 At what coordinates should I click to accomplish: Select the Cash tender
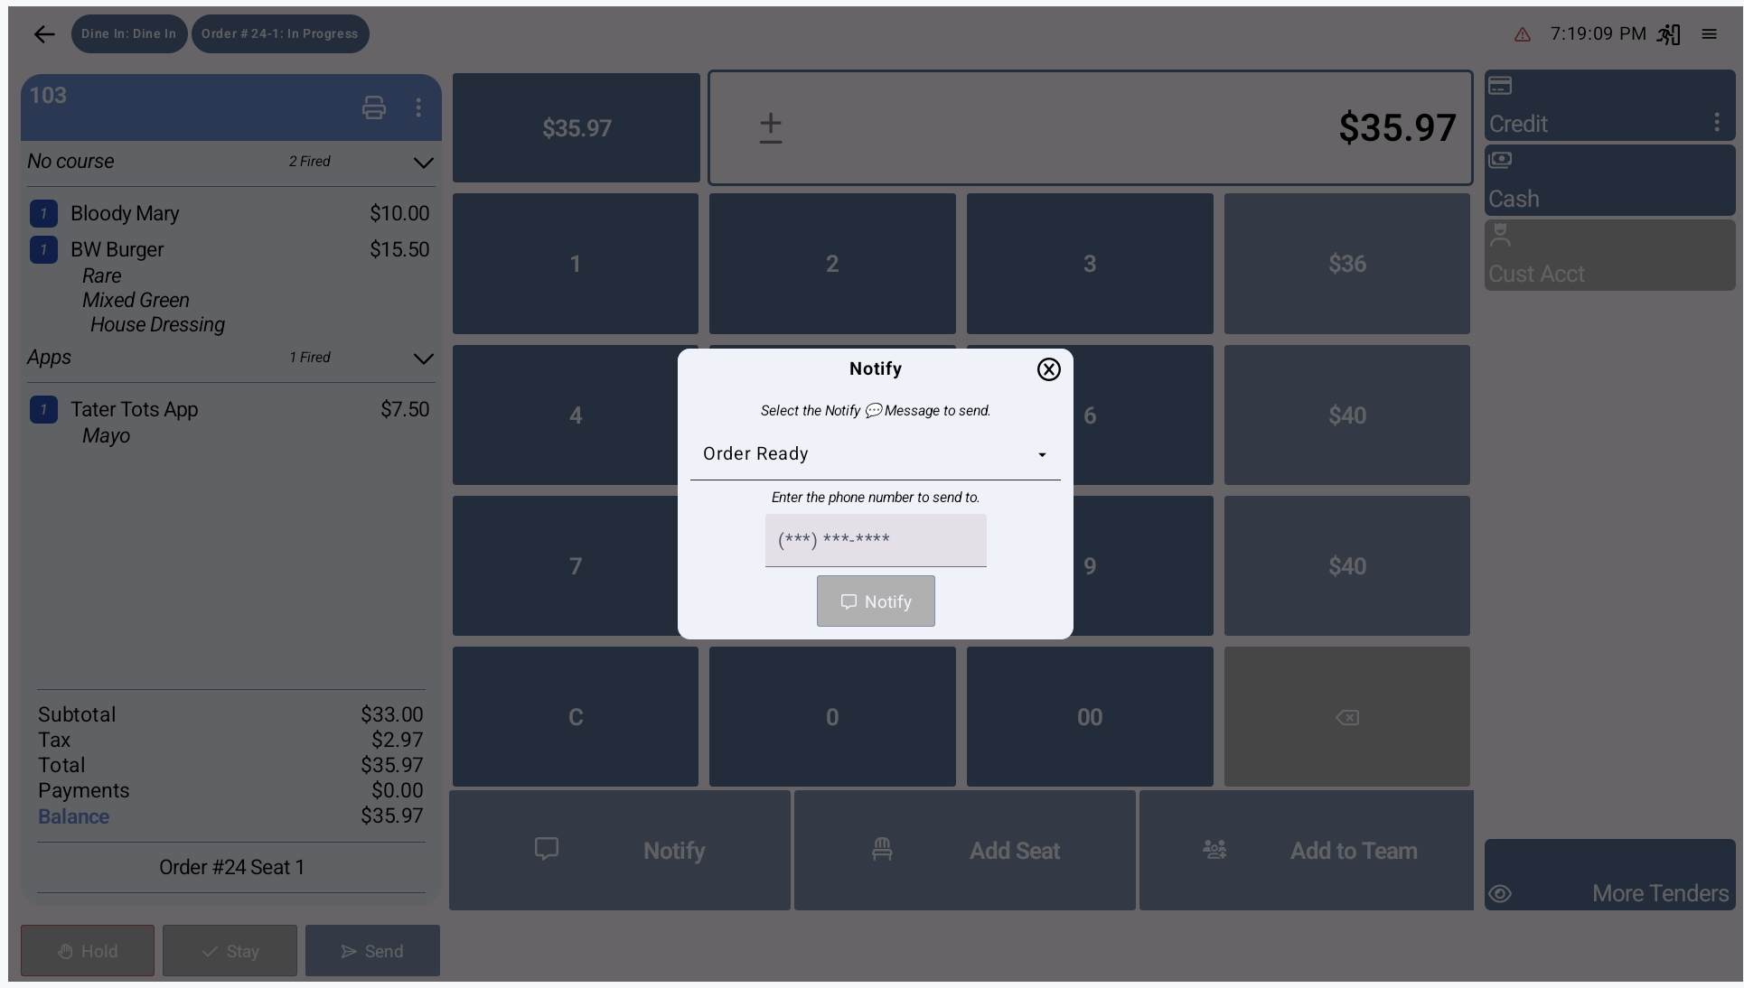(1608, 181)
